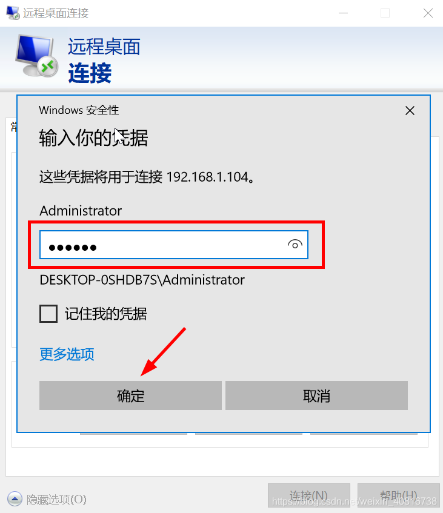
Task: Click the large Remote Desktop monitor icon
Action: tap(37, 55)
